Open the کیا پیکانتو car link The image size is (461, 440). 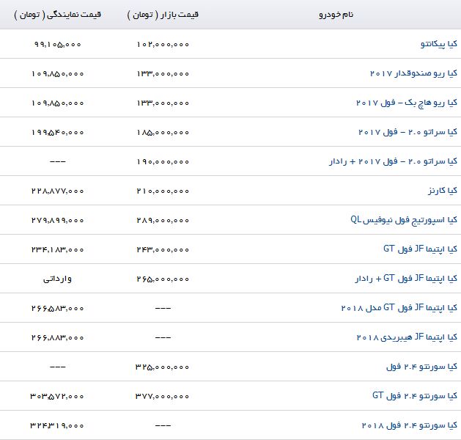tap(439, 44)
